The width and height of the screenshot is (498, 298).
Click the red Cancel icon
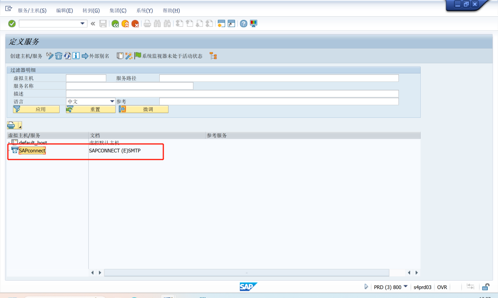[135, 24]
